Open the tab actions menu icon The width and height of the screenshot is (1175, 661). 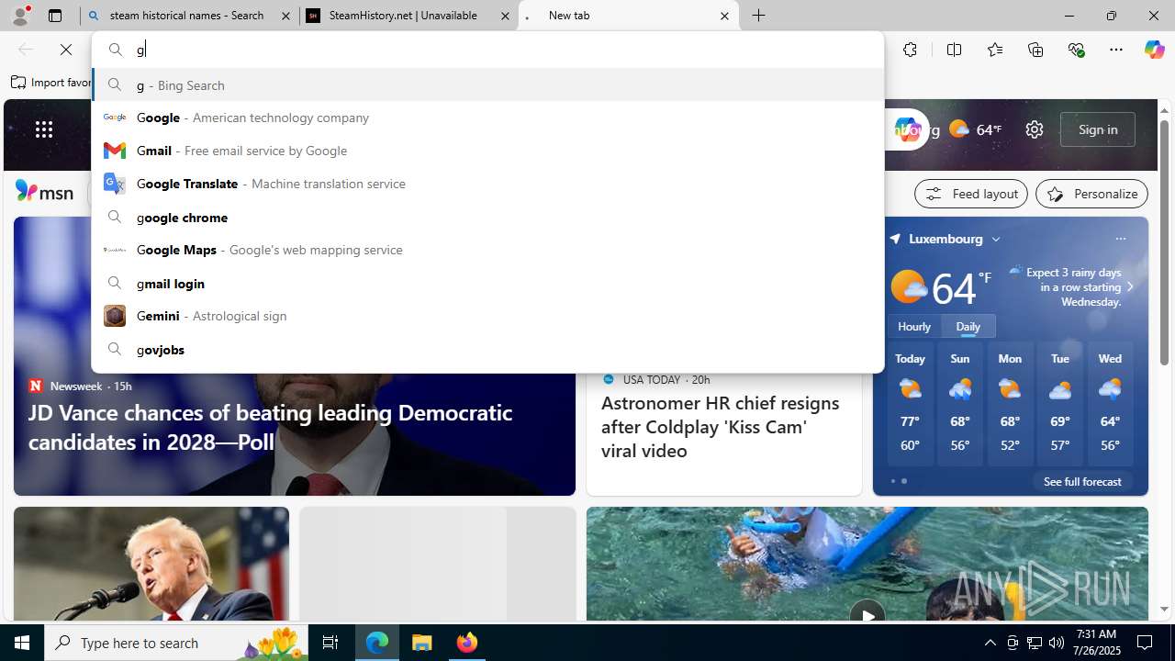pyautogui.click(x=55, y=16)
